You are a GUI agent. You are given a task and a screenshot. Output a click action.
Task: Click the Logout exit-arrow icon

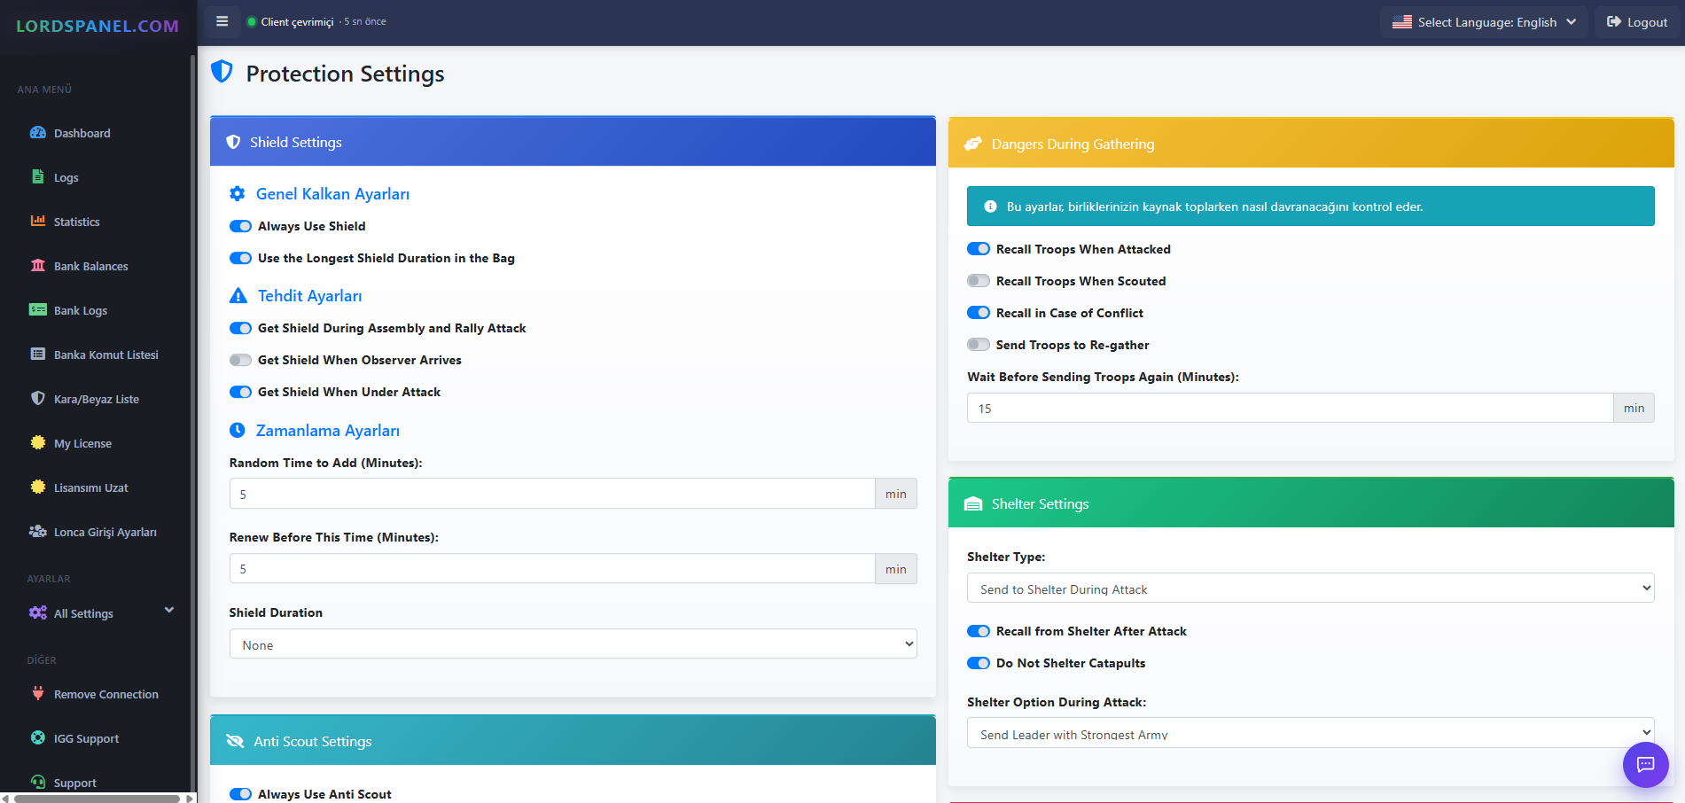pos(1614,22)
